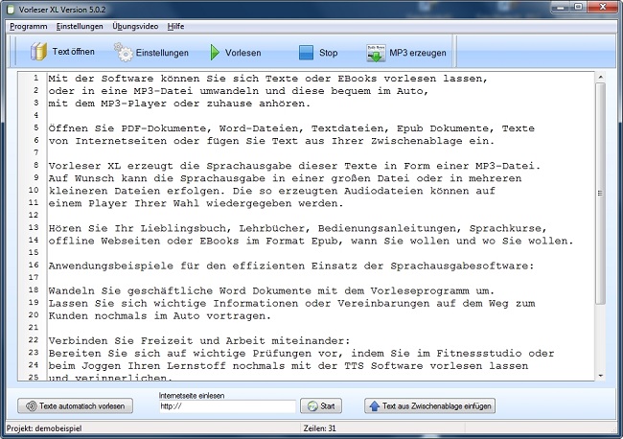Open the Einstellungen menu in menu bar
The image size is (623, 439).
81,26
